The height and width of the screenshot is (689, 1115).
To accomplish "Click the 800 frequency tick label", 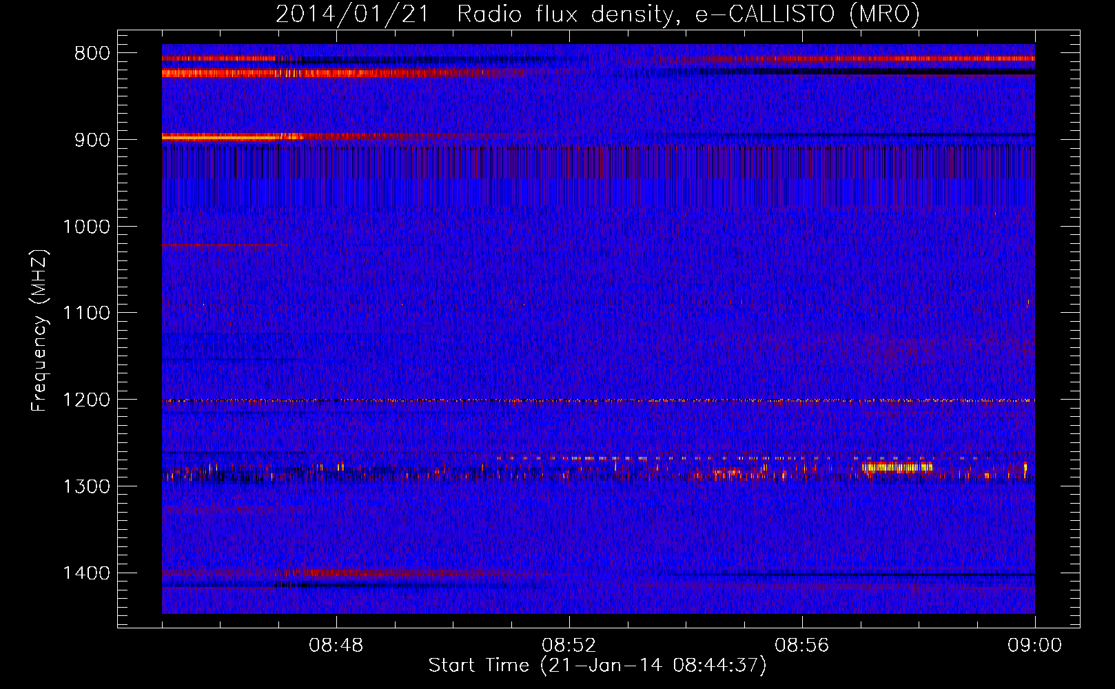I will click(x=91, y=53).
